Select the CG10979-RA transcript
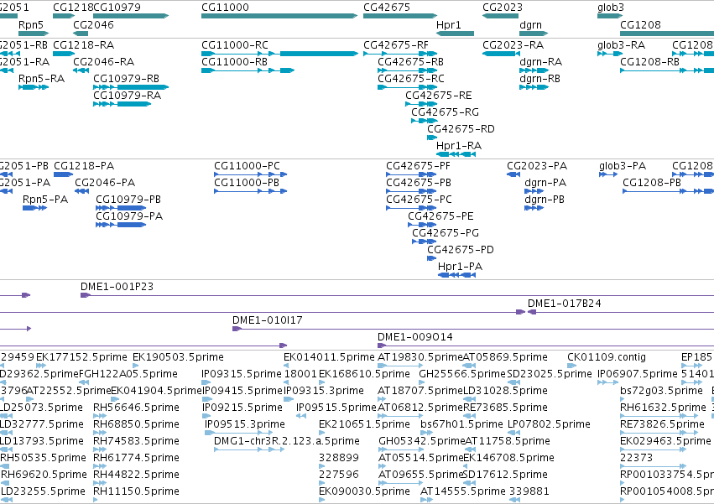The width and height of the screenshot is (714, 504). pyautogui.click(x=122, y=104)
